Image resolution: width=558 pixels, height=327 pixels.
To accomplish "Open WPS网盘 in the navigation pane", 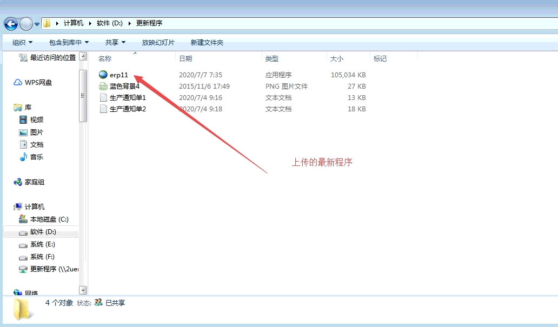I will click(x=38, y=83).
